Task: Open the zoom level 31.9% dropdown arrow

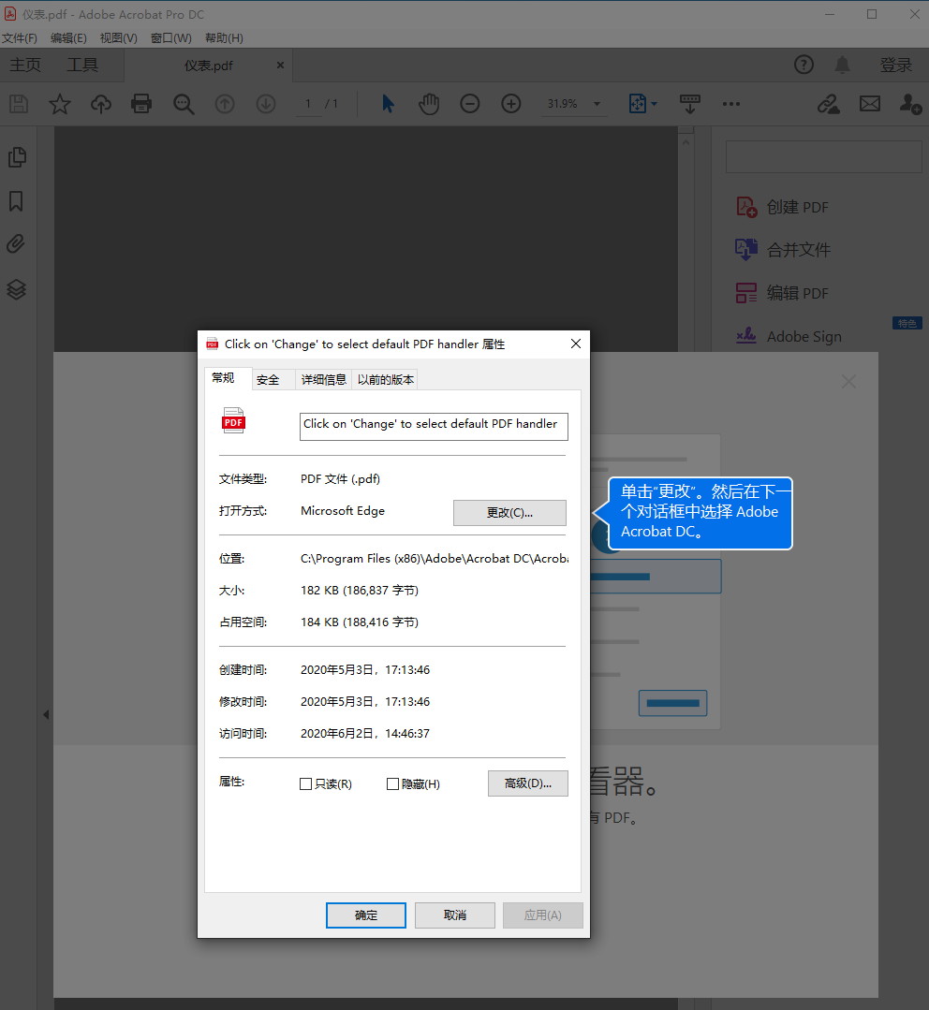Action: [x=597, y=104]
